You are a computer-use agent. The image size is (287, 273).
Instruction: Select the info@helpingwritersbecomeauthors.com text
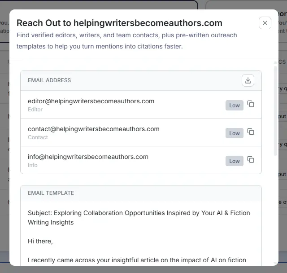click(x=88, y=157)
